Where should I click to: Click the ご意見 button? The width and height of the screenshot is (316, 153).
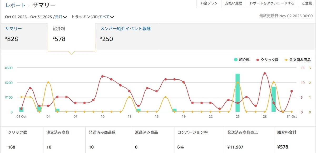tap(307, 3)
